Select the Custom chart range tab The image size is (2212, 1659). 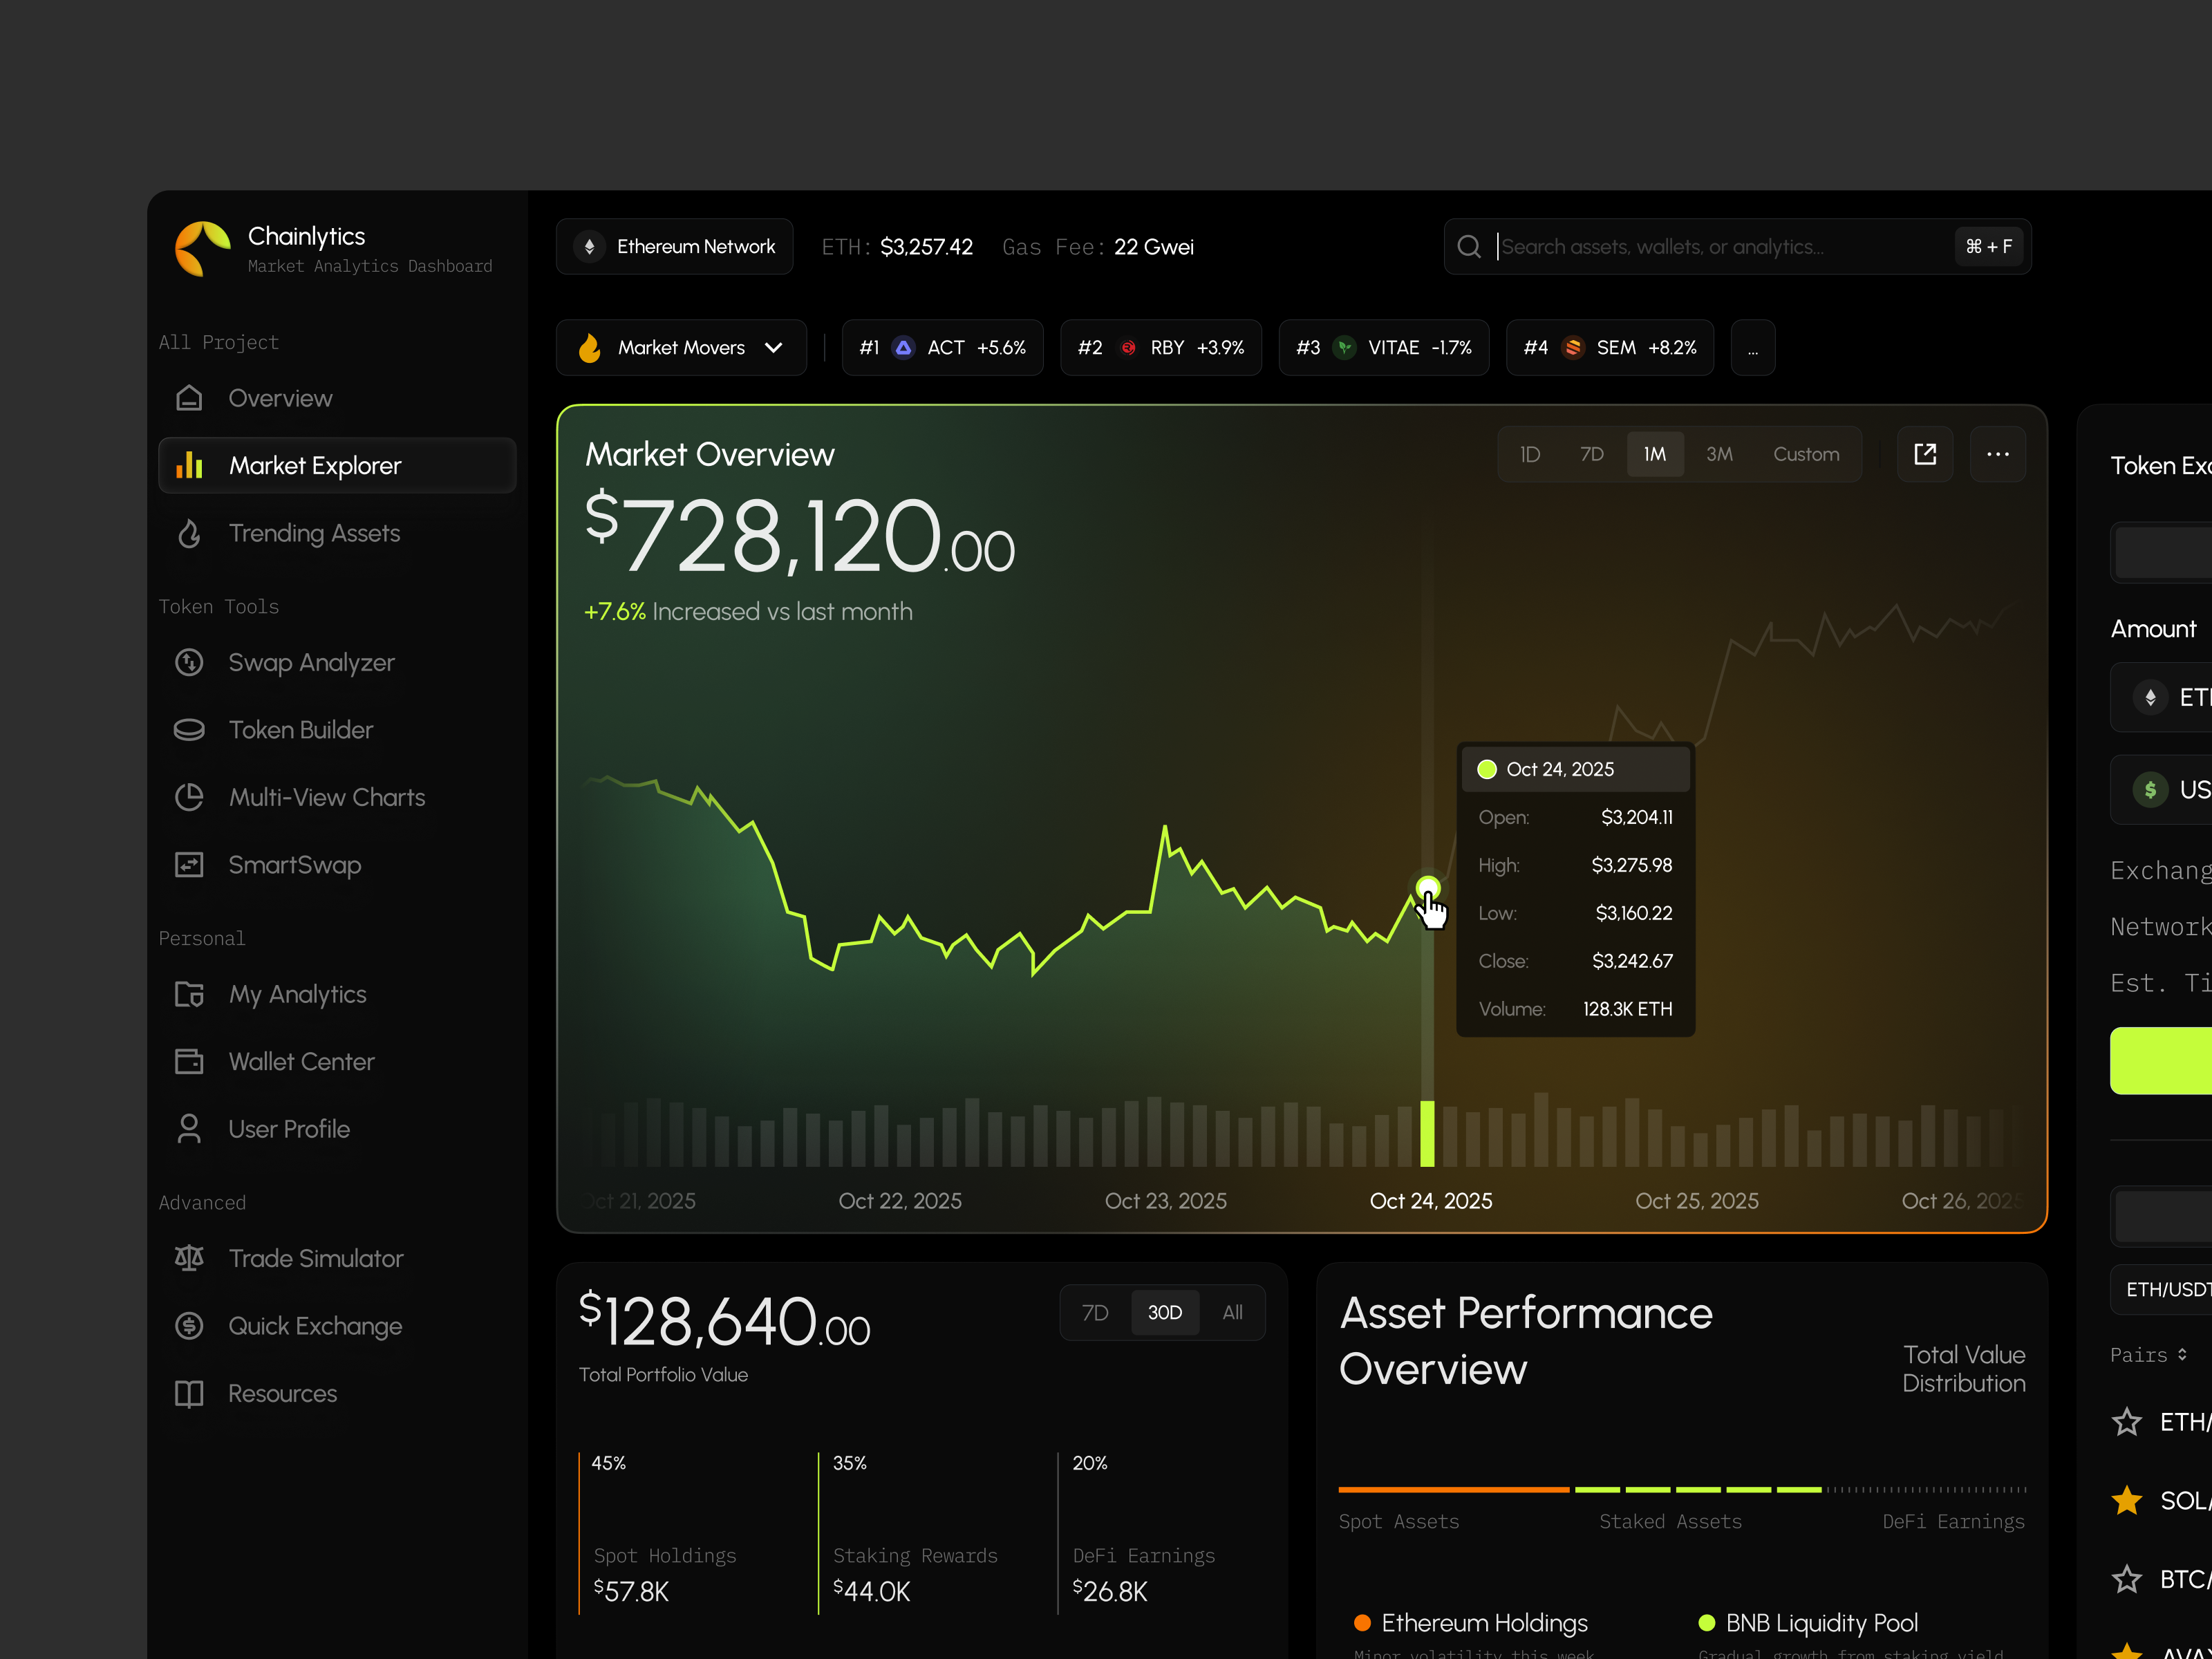(x=1806, y=454)
